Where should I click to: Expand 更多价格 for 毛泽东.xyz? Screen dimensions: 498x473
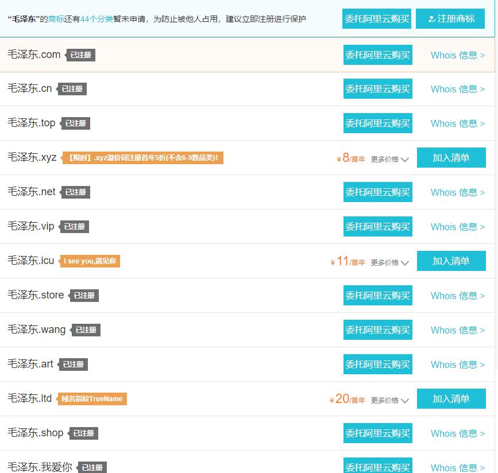[x=389, y=159]
